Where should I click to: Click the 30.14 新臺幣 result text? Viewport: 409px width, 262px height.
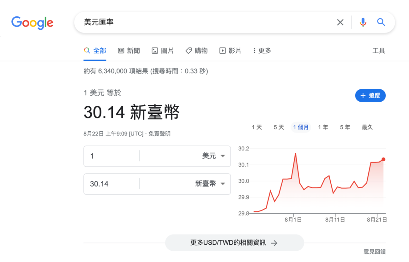pyautogui.click(x=132, y=112)
